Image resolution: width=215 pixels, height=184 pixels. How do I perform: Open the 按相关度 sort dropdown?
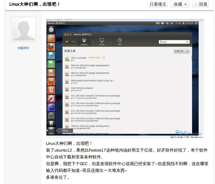182,51
